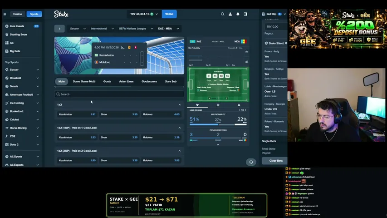Bet Kazakhstan at 1.53 in 1UP market
The image size is (387, 218).
click(x=77, y=138)
